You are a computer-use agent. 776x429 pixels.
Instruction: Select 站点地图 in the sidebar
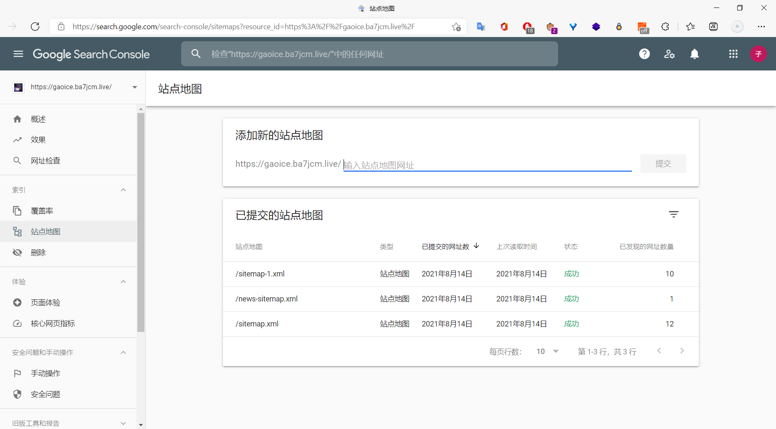pyautogui.click(x=68, y=232)
